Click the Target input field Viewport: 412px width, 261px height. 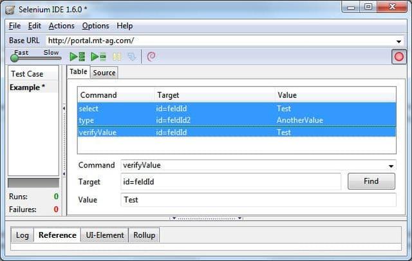click(230, 182)
